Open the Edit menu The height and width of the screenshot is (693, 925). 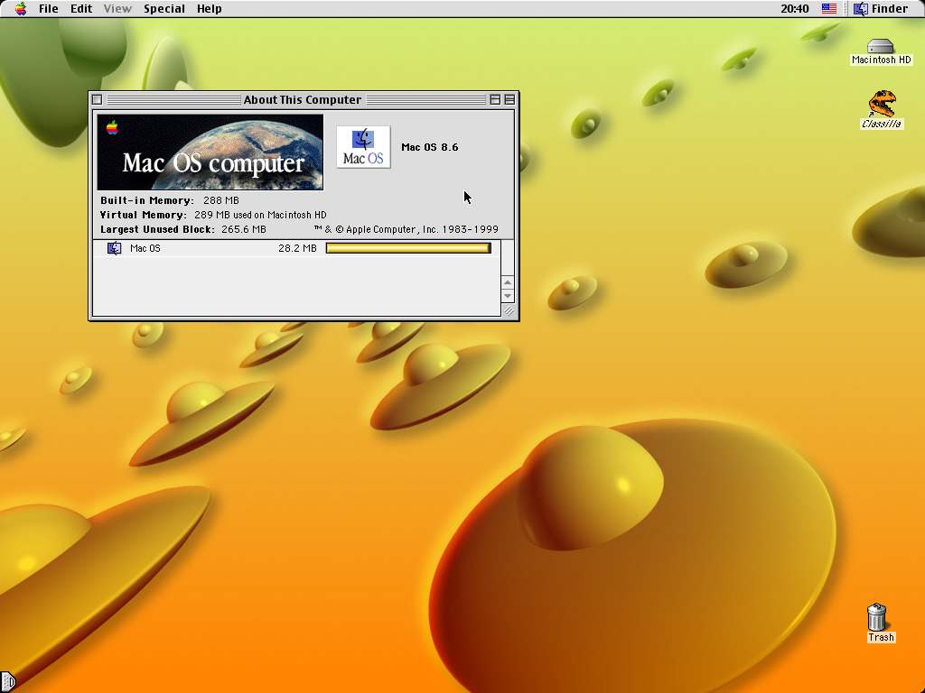[x=80, y=9]
